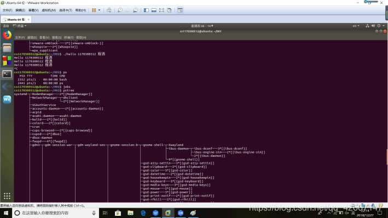Open the 终端 app menu in top bar

point(20,26)
